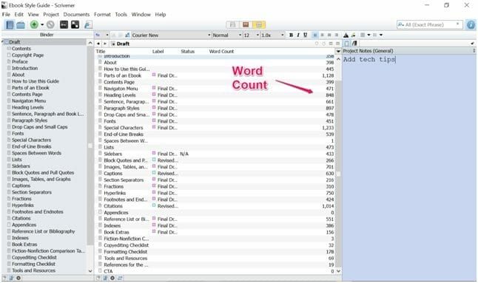Click the Draft header item icon
The image size is (478, 283).
113,44
